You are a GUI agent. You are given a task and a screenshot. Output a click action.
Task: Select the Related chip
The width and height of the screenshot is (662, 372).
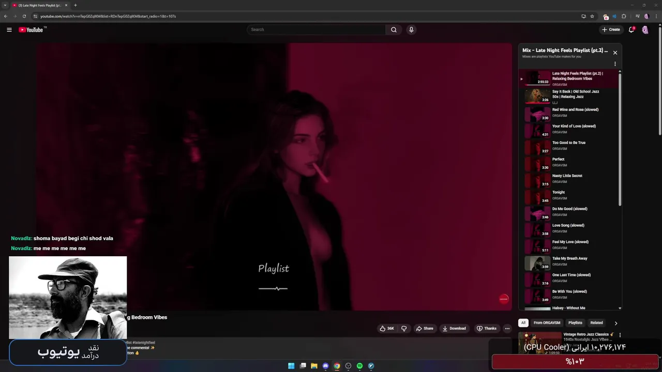pyautogui.click(x=596, y=322)
